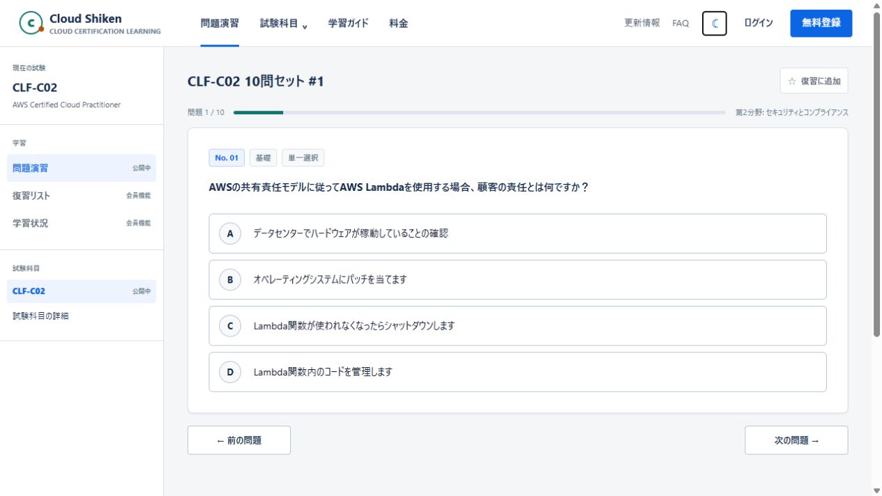Viewport: 882px width, 496px height.
Task: Click the 無料登録 button
Action: point(821,23)
